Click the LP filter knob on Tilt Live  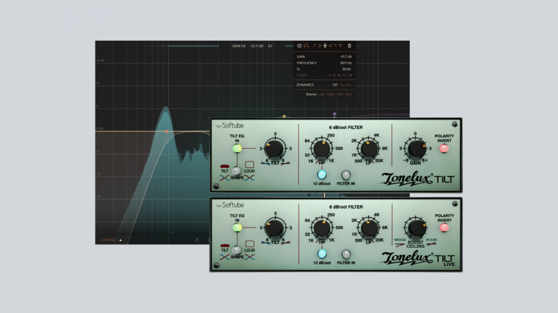point(369,228)
